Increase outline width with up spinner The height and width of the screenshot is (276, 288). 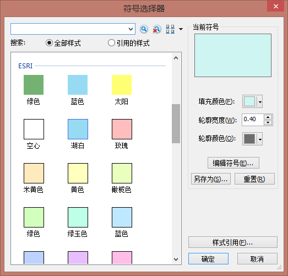tap(268, 117)
